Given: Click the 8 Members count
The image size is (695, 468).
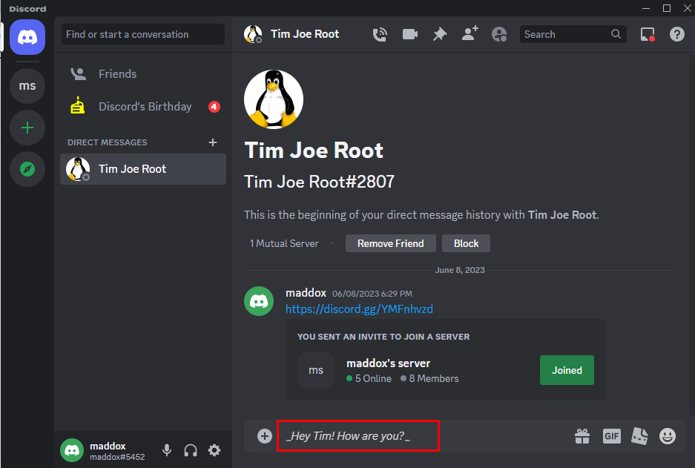Looking at the screenshot, I should coord(430,378).
